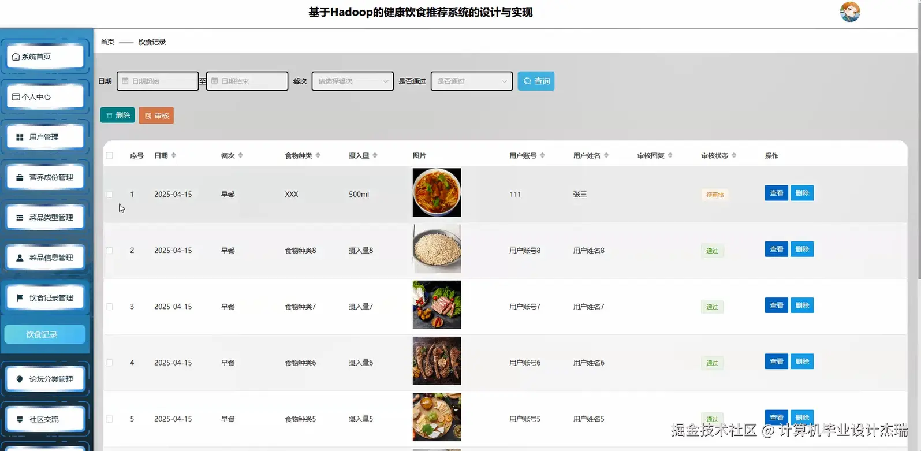The width and height of the screenshot is (921, 451).
Task: Open 个人中心 in the sidebar
Action: [x=45, y=96]
